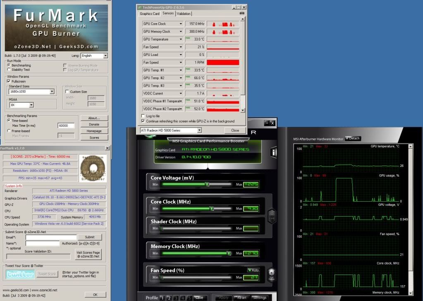This screenshot has width=423, height=301.
Task: Switch to the Validation tab
Action: 184,14
